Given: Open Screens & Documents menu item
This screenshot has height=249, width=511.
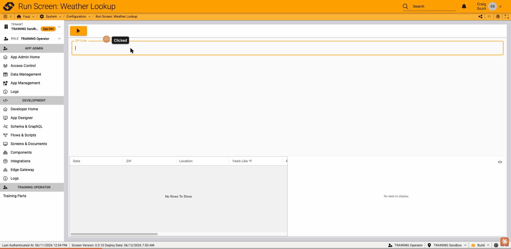Looking at the screenshot, I should coord(29,144).
